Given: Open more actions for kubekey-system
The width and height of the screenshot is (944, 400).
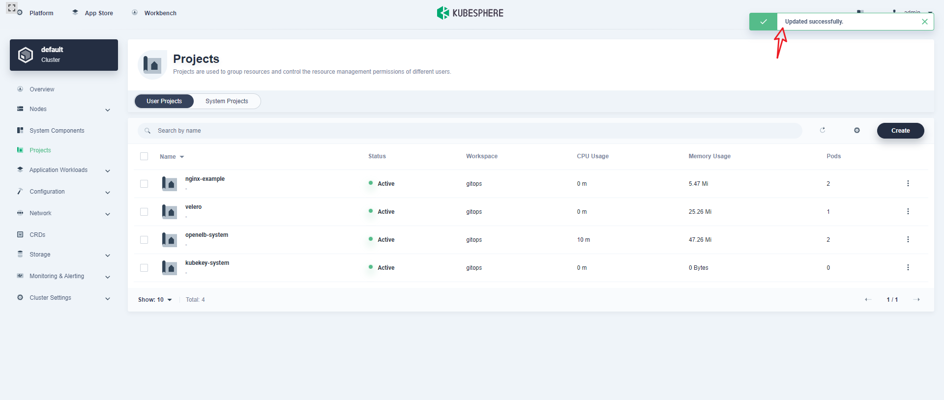Looking at the screenshot, I should [908, 267].
